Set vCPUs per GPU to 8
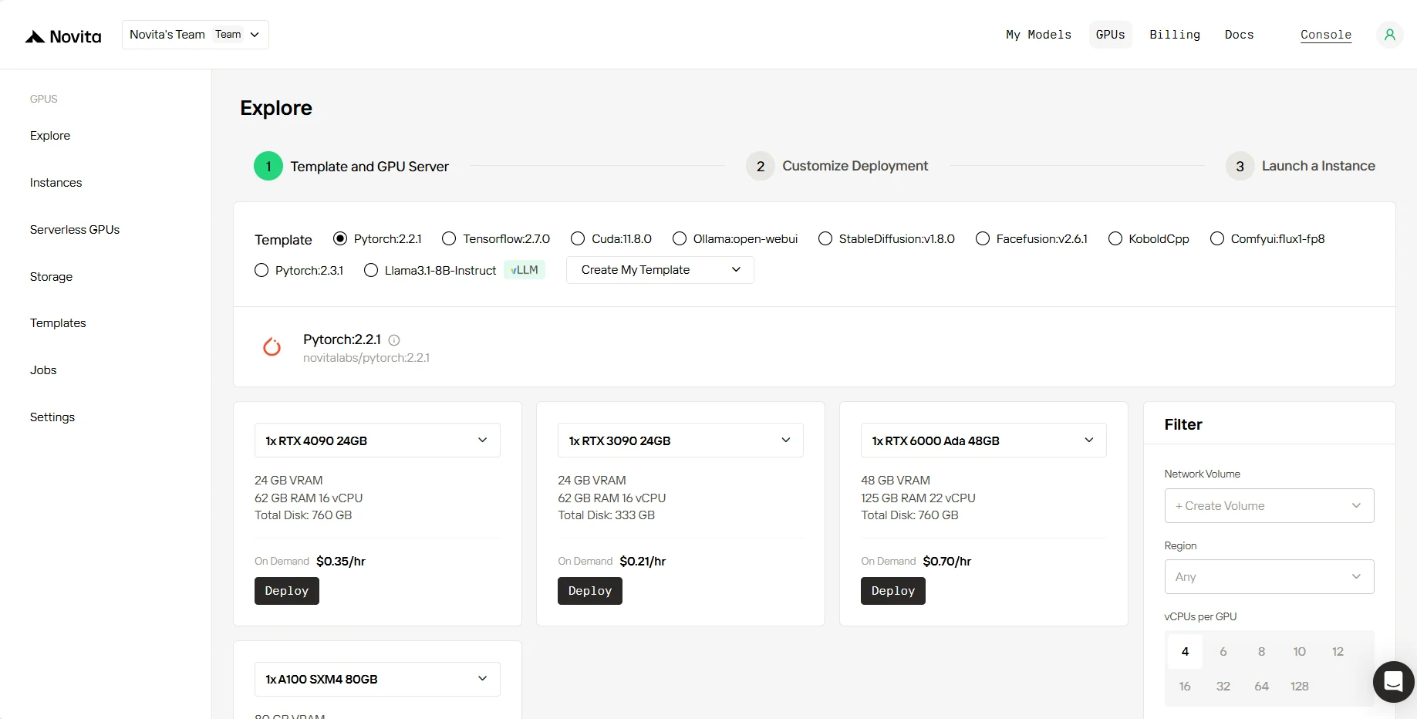Viewport: 1417px width, 719px height. [1262, 652]
